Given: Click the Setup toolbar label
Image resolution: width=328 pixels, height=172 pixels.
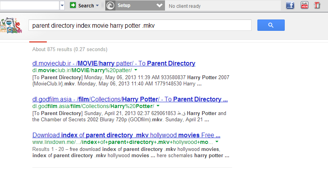Looking at the screenshot, I should [124, 5].
